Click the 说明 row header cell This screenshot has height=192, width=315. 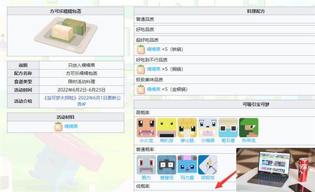tap(23, 65)
